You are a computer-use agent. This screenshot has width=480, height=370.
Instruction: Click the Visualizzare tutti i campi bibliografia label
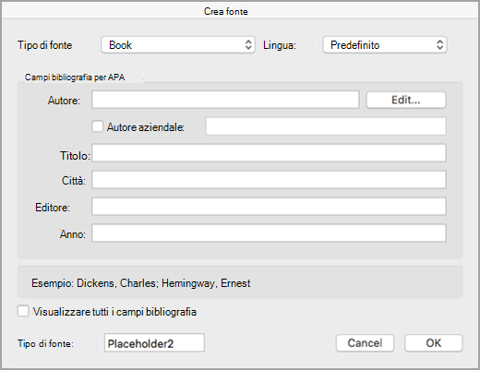(114, 312)
